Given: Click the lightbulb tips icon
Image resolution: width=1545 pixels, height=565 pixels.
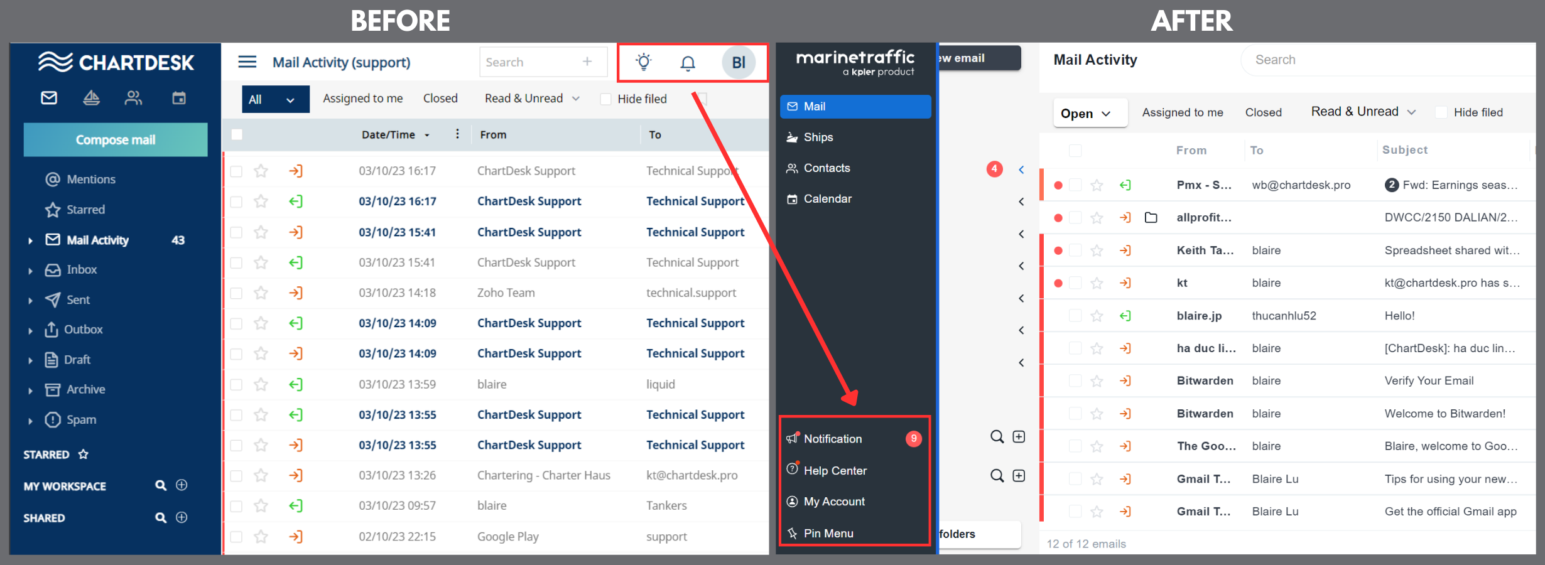Looking at the screenshot, I should tap(644, 62).
